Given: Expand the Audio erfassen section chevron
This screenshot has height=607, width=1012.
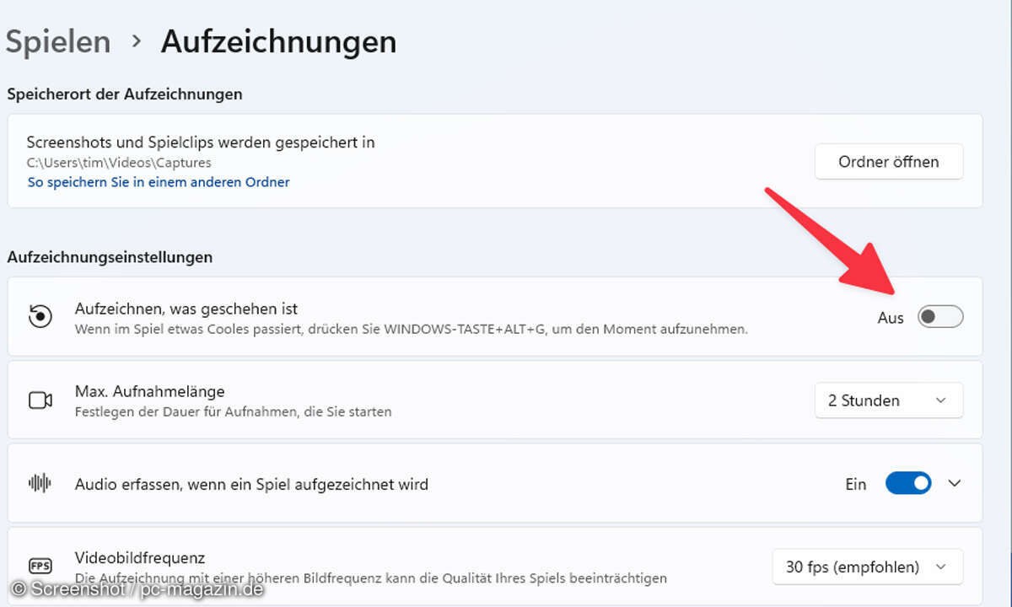Looking at the screenshot, I should pyautogui.click(x=955, y=483).
